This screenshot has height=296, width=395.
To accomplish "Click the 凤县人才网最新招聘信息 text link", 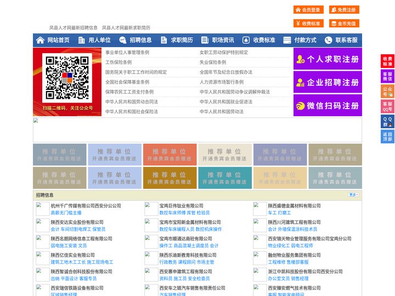I will tap(74, 28).
